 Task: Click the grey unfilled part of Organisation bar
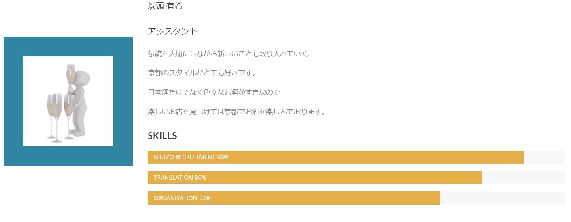tap(502, 198)
